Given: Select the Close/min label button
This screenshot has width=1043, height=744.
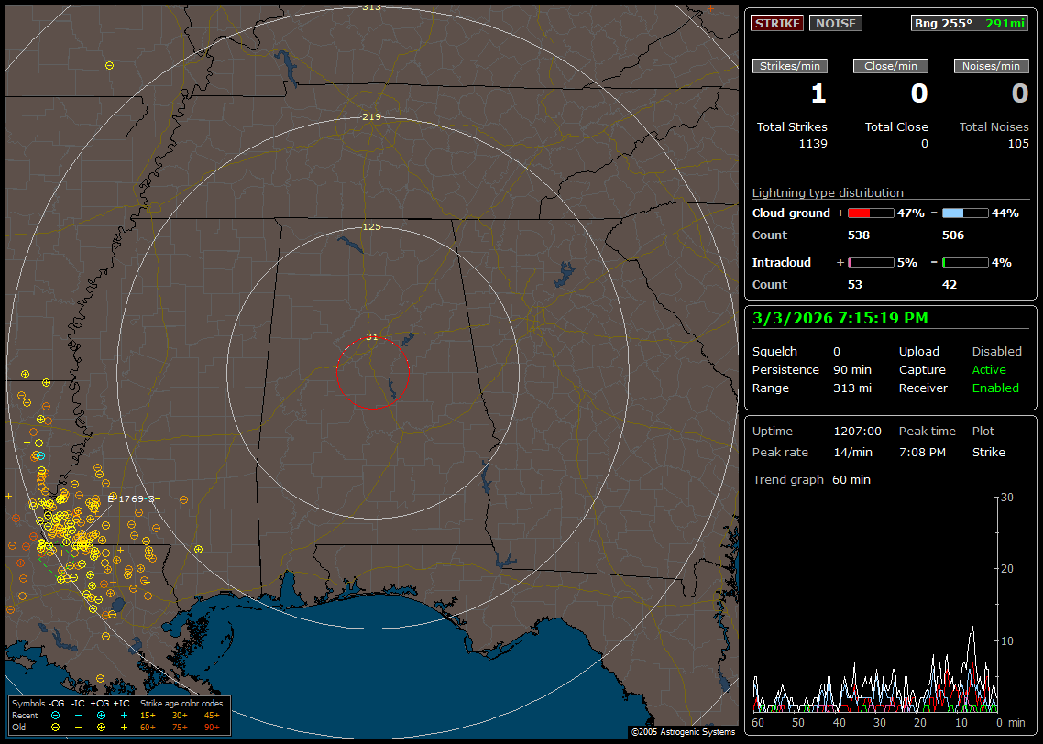Looking at the screenshot, I should click(x=891, y=66).
